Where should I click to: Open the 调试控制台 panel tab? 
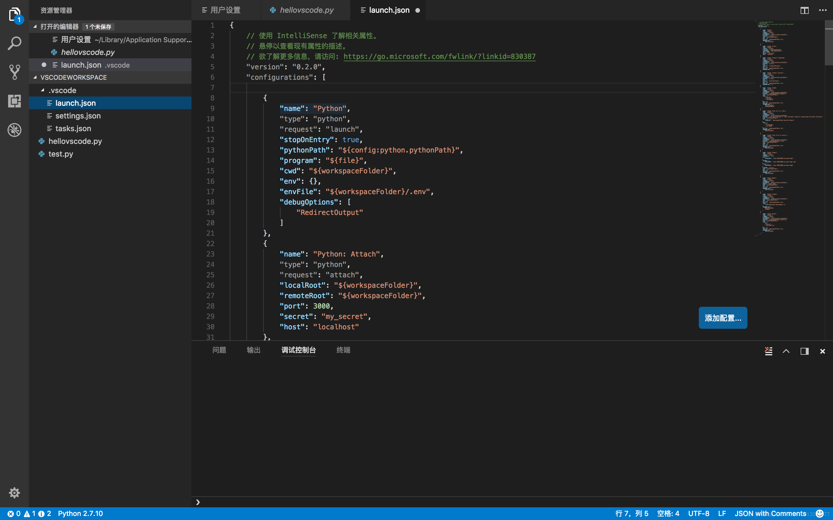coord(298,350)
